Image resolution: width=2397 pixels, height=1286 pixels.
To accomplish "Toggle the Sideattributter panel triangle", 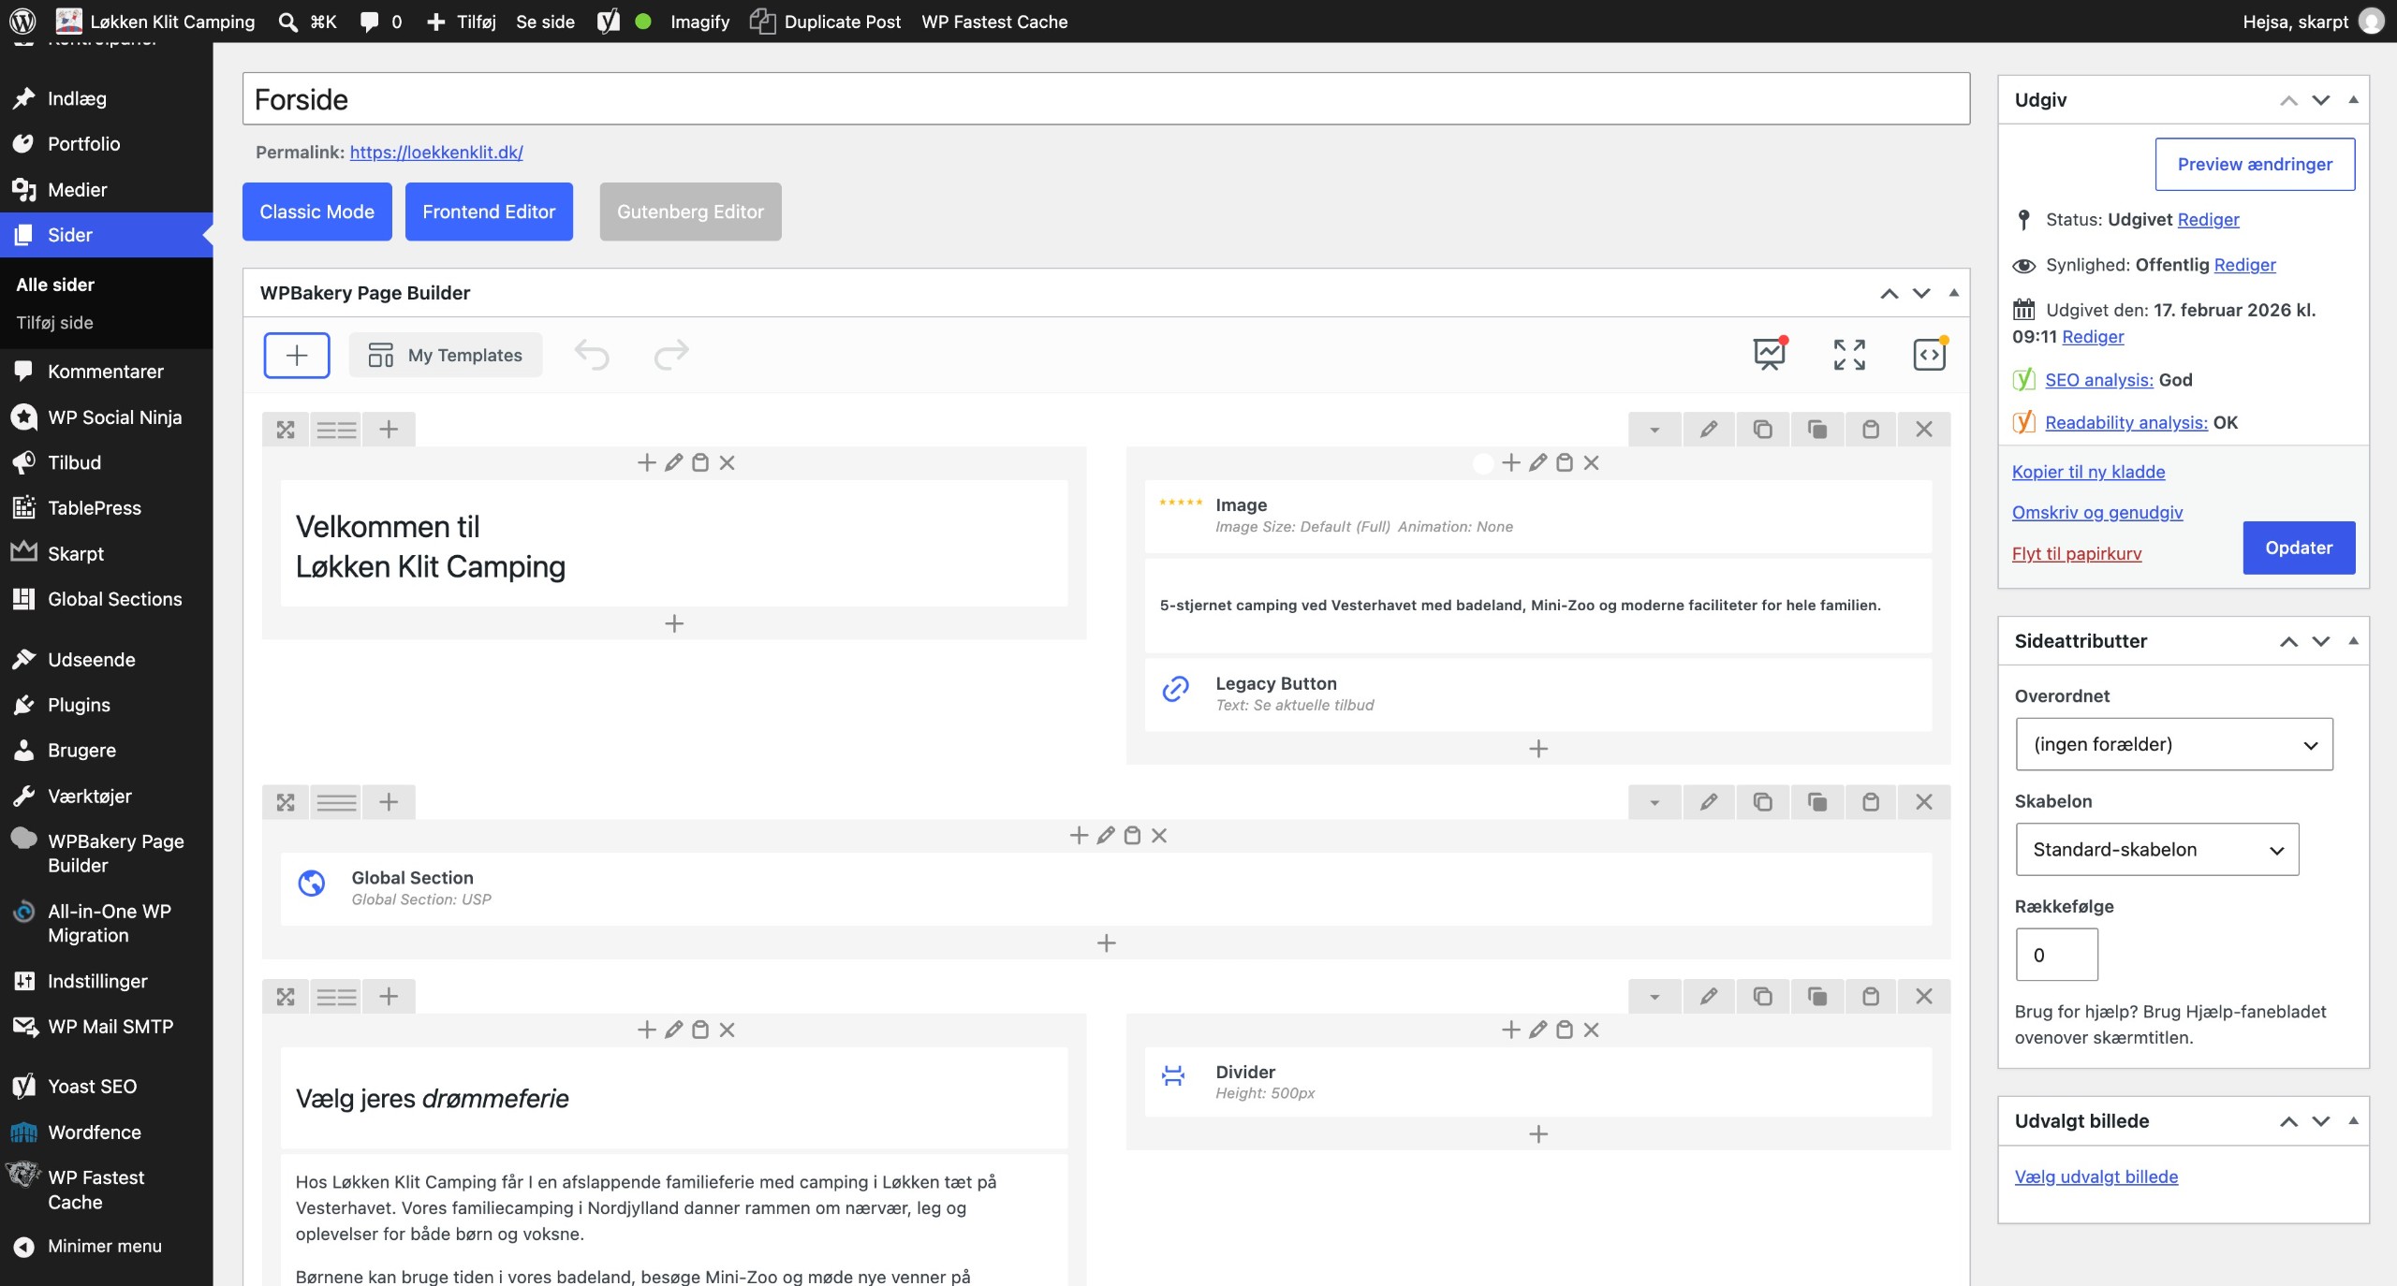I will point(2353,640).
